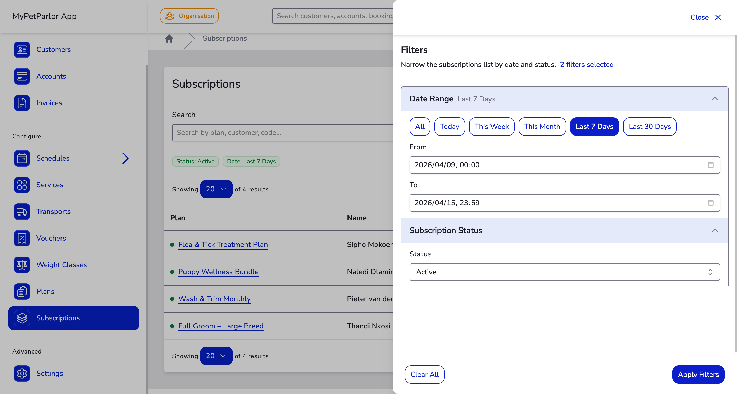Go to the Services menu item
The width and height of the screenshot is (737, 394).
(50, 185)
